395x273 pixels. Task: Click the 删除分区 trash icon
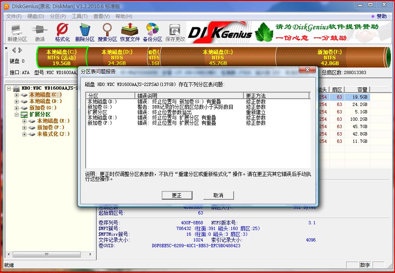point(85,32)
